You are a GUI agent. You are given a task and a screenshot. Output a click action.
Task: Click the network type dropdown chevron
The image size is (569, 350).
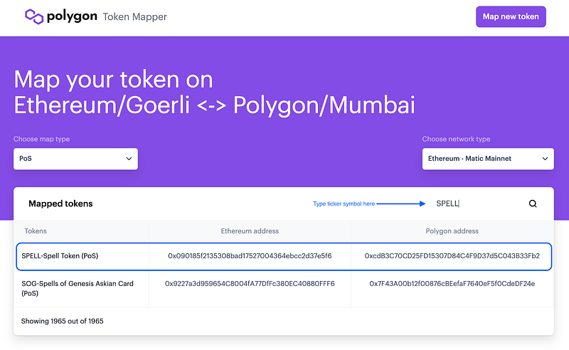tap(545, 159)
